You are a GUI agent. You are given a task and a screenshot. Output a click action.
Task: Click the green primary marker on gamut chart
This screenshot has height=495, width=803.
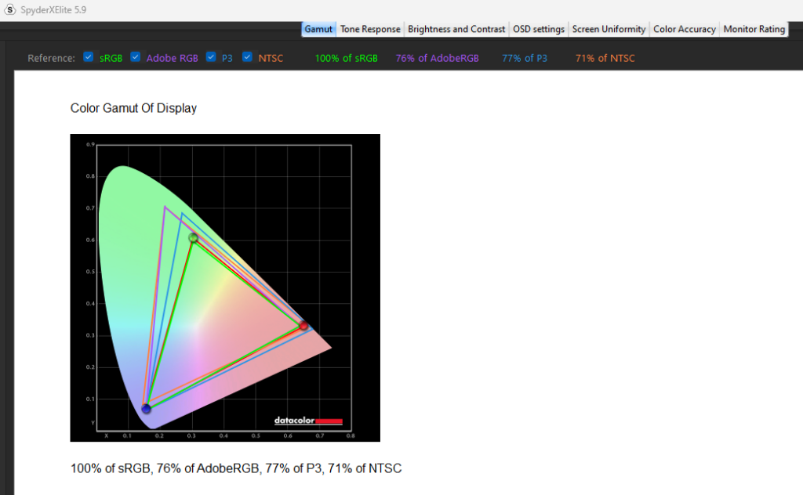193,237
